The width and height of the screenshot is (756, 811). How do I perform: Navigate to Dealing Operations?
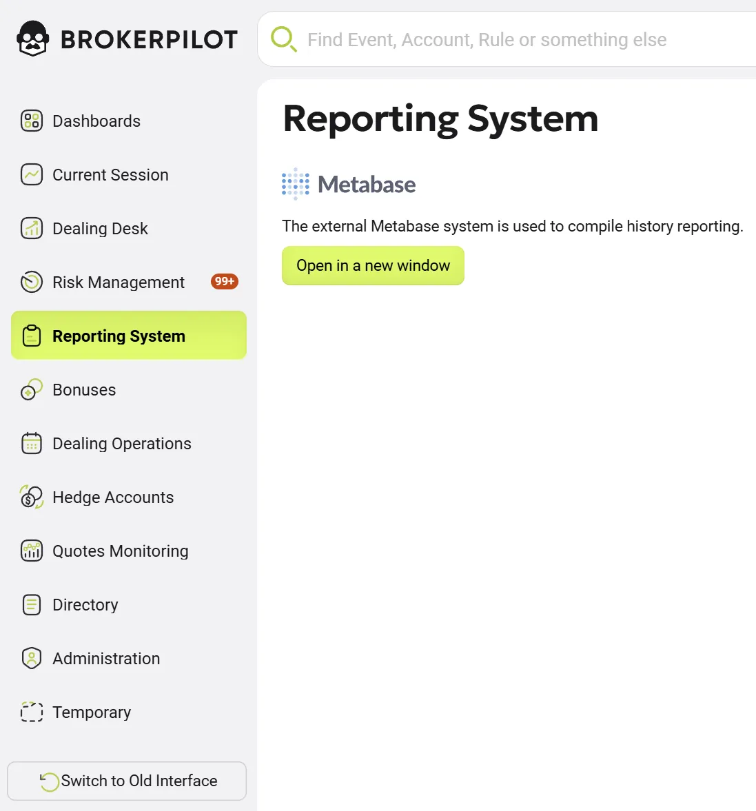click(129, 443)
